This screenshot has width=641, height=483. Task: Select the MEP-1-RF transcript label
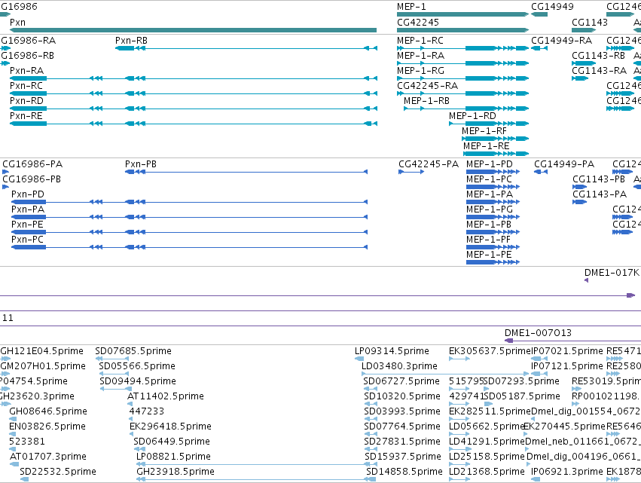(x=484, y=131)
